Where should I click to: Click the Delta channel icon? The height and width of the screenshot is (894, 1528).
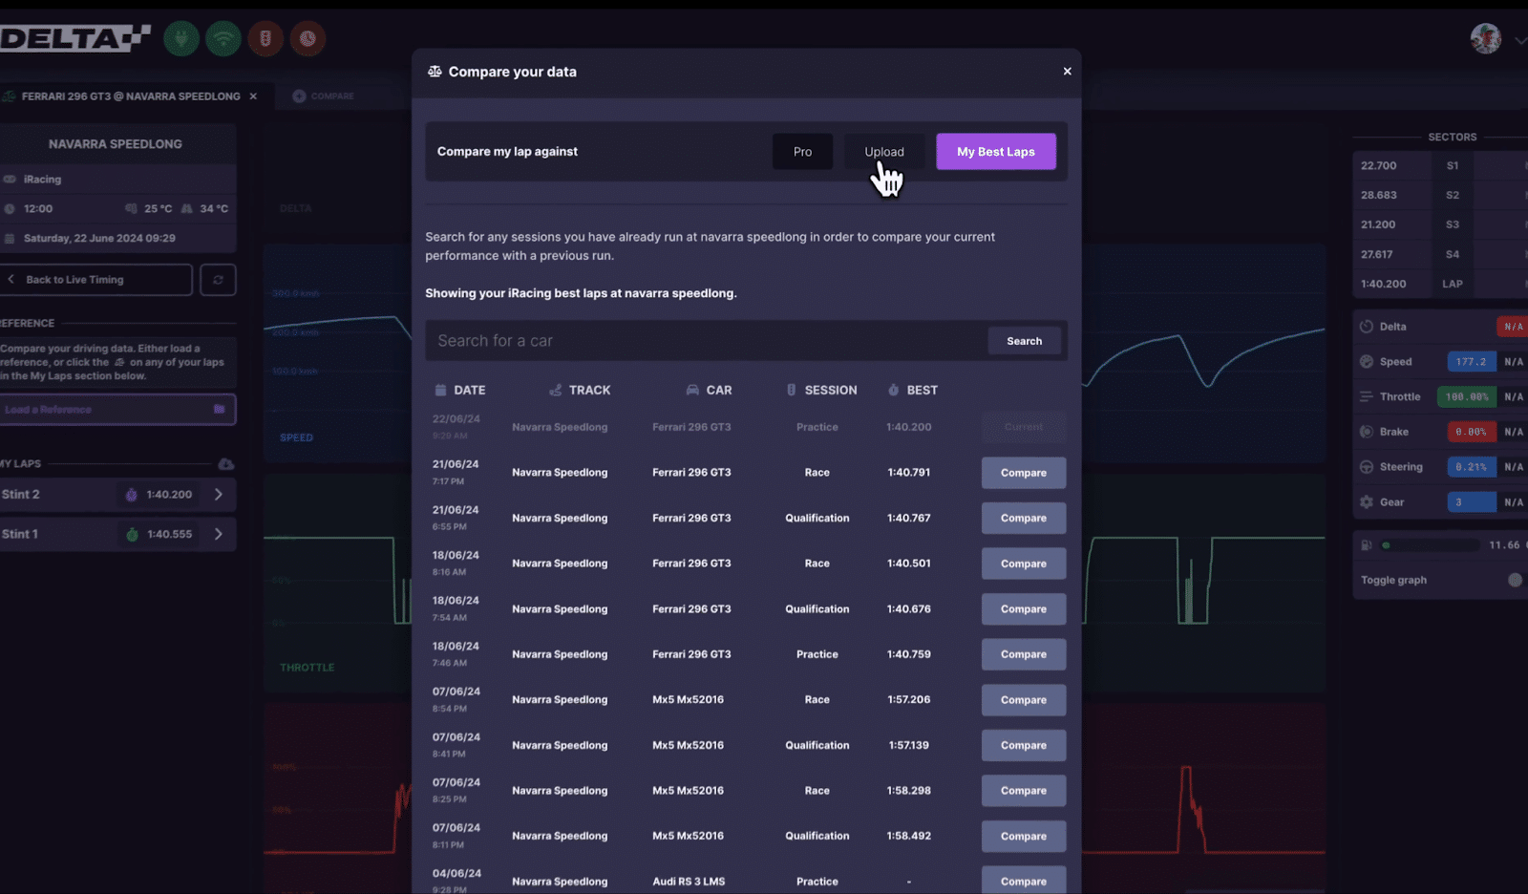click(x=1367, y=327)
